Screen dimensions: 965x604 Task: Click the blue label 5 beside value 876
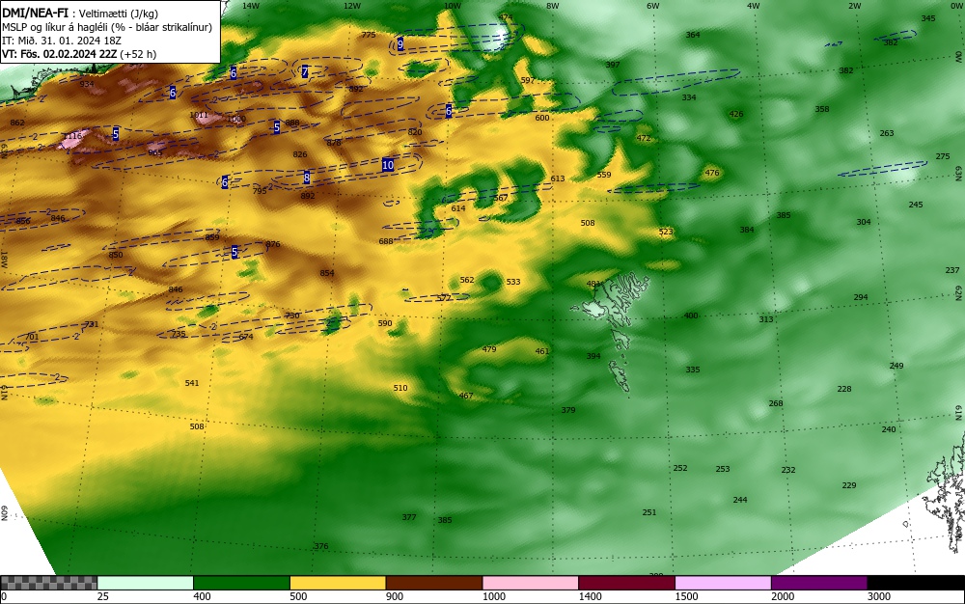pos(234,252)
